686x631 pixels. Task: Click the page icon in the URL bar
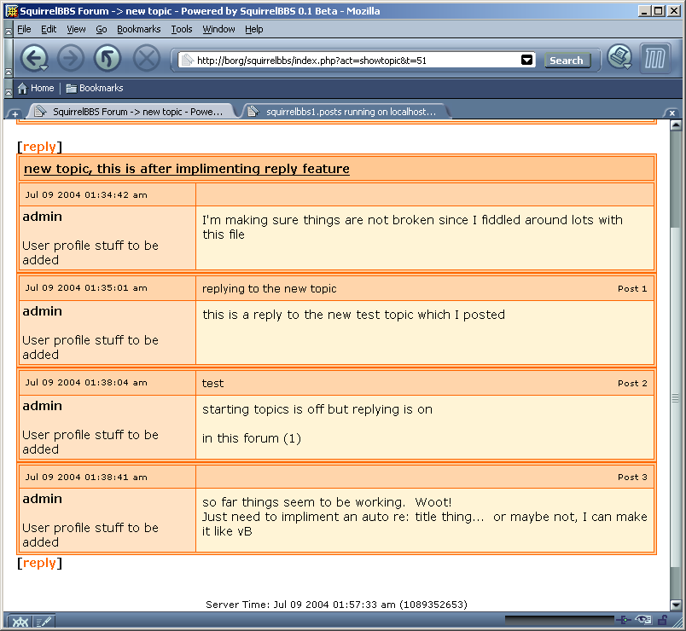187,60
